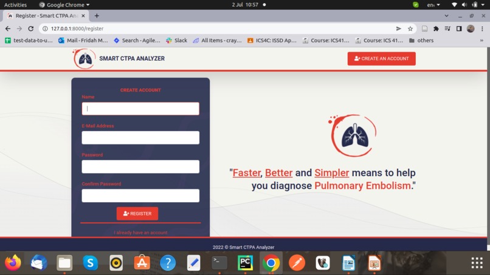Viewport: 490px width, 275px height.
Task: Open LibreOffice Impress from the dock
Action: pyautogui.click(x=374, y=263)
